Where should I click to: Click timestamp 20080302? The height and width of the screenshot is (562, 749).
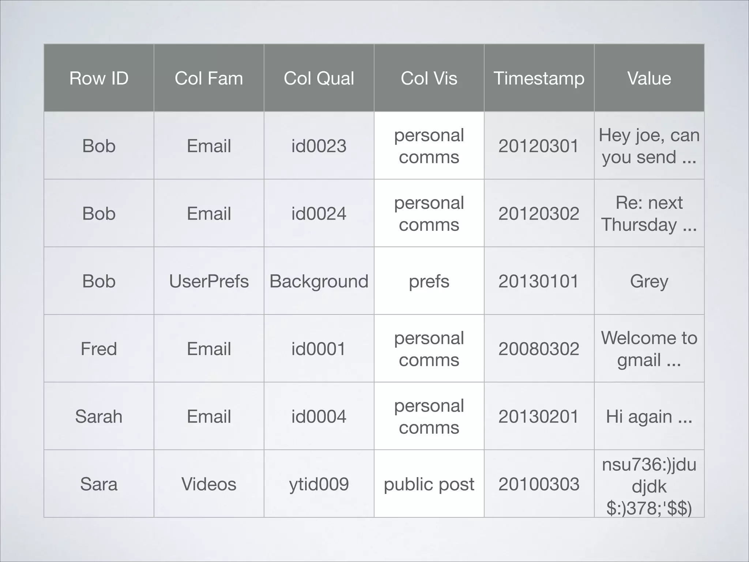click(x=539, y=349)
